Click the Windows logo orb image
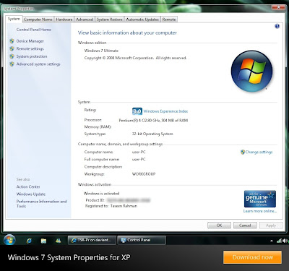The height and width of the screenshot is (271, 289). tap(251, 71)
